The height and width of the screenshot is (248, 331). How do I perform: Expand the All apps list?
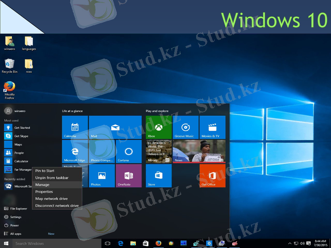click(16, 234)
